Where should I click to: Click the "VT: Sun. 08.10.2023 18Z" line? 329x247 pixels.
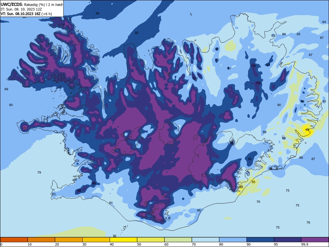[x=20, y=14]
